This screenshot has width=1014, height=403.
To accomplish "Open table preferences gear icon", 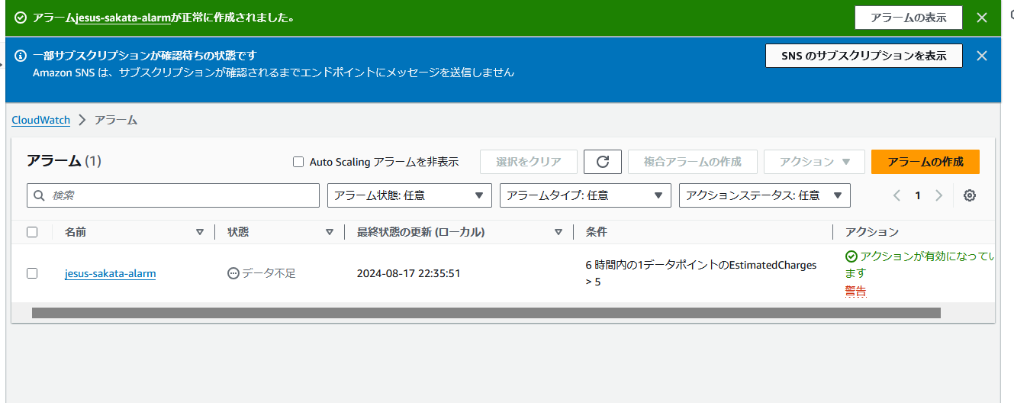I will 970,195.
